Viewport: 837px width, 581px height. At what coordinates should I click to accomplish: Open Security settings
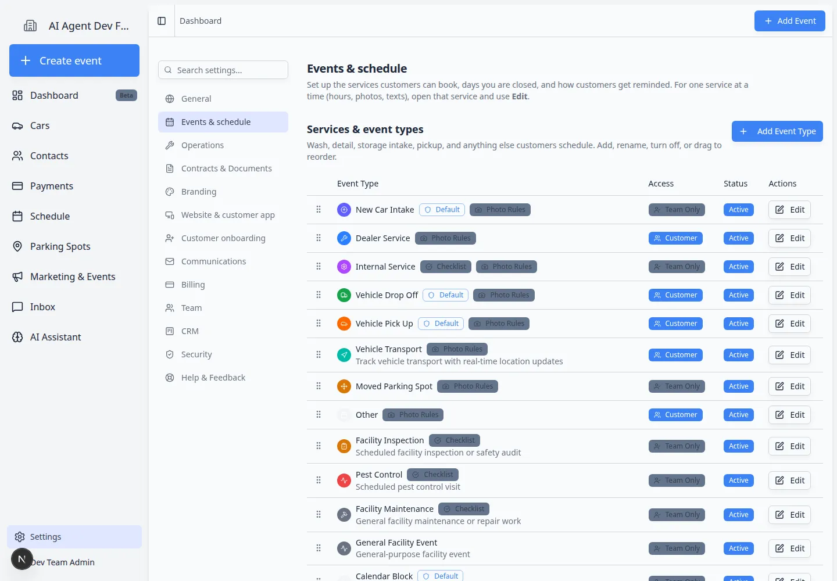pos(223,354)
